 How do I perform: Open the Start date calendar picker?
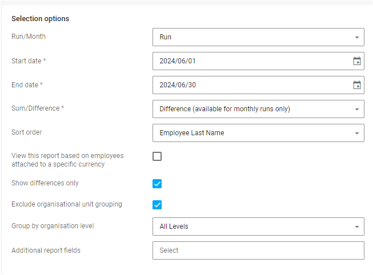(x=357, y=61)
